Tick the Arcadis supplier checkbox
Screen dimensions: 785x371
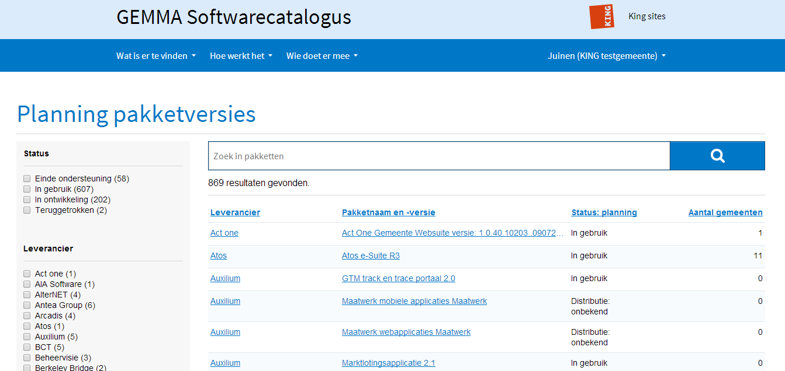[27, 316]
